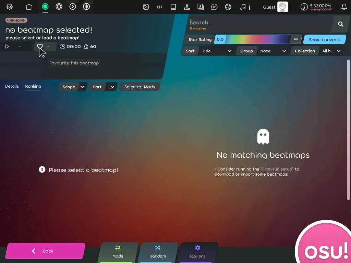The height and width of the screenshot is (263, 351).
Task: Go to the home menu icon
Action: tap(29, 7)
